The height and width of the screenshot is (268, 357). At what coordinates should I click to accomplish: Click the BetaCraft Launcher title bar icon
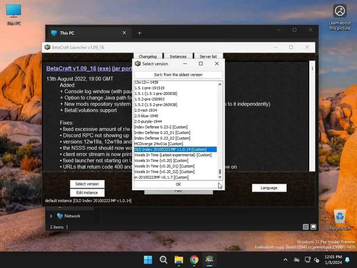[x=47, y=47]
